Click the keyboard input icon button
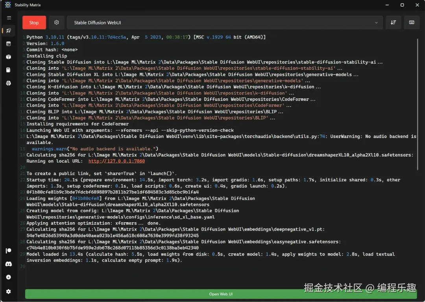The image size is (425, 302). [412, 22]
